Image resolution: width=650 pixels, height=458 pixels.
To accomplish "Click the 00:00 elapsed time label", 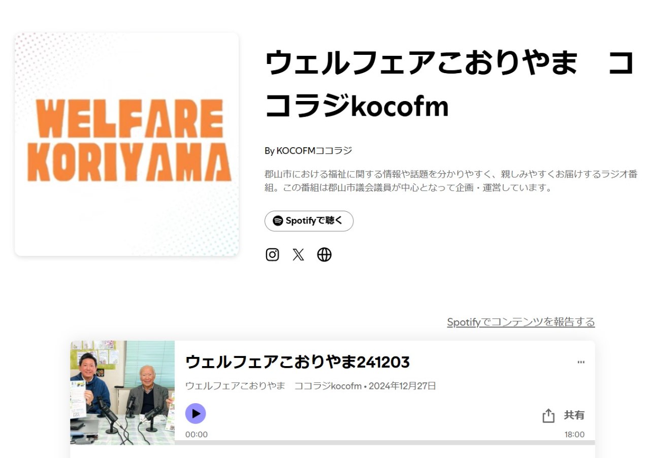I will tap(197, 435).
